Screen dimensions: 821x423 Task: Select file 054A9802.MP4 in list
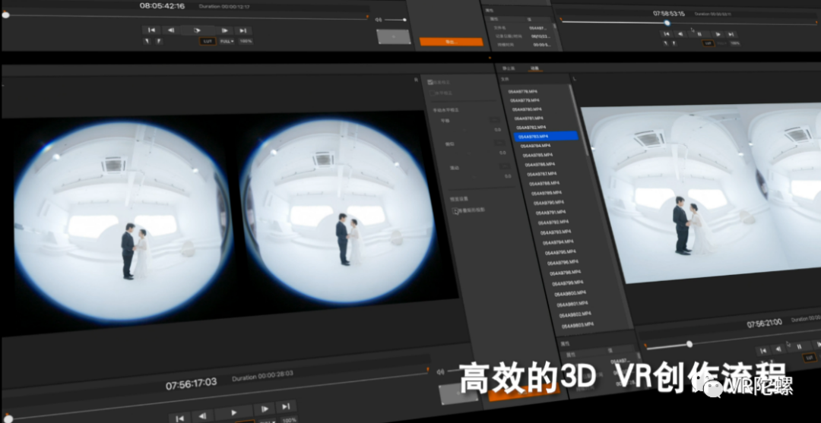(575, 314)
